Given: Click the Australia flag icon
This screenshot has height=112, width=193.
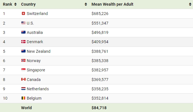Looking at the screenshot, I should click(x=23, y=32).
